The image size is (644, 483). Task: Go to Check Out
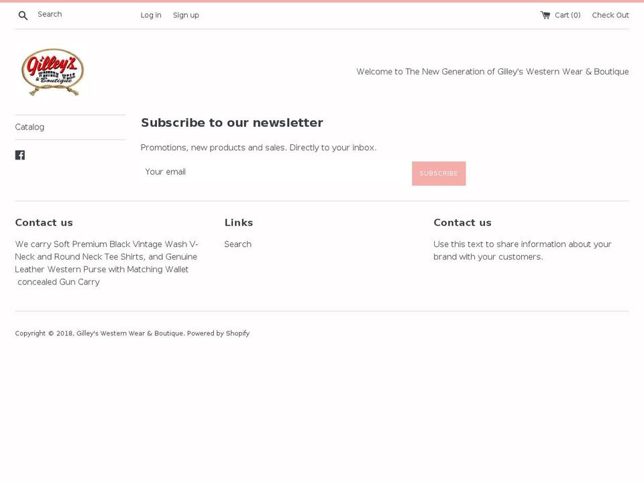(610, 15)
